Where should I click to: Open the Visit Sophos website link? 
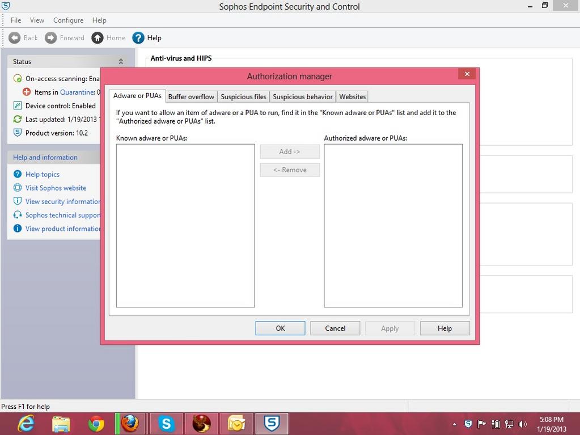tap(56, 188)
